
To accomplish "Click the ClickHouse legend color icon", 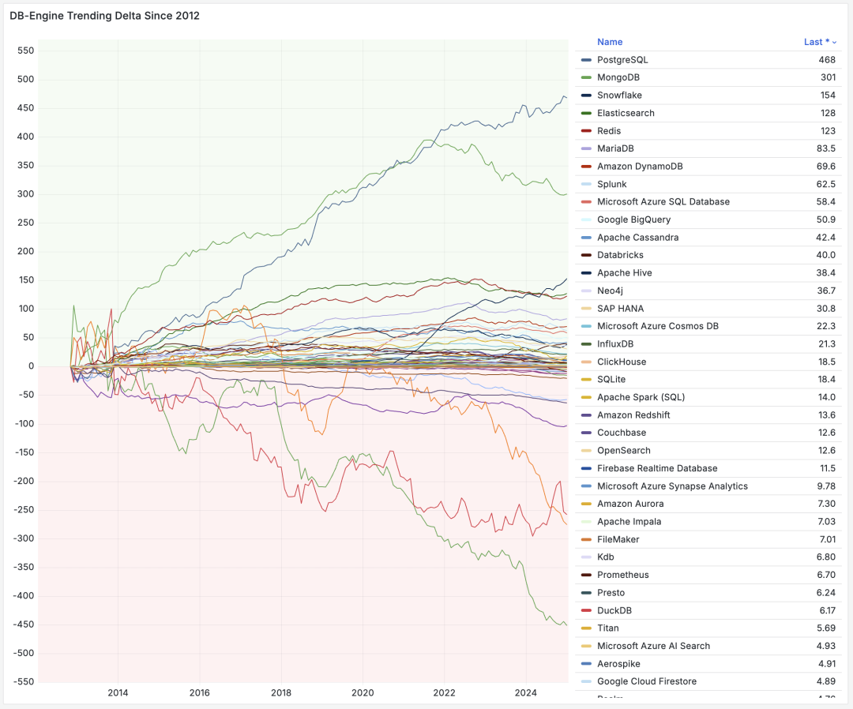I will point(586,362).
